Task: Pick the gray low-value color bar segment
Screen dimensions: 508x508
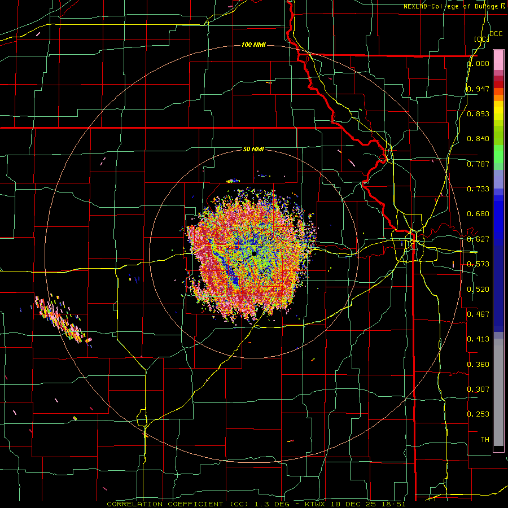Action: tap(498, 393)
